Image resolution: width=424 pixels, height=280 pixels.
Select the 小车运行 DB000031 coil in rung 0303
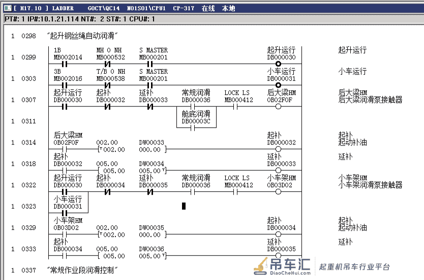pos(278,85)
